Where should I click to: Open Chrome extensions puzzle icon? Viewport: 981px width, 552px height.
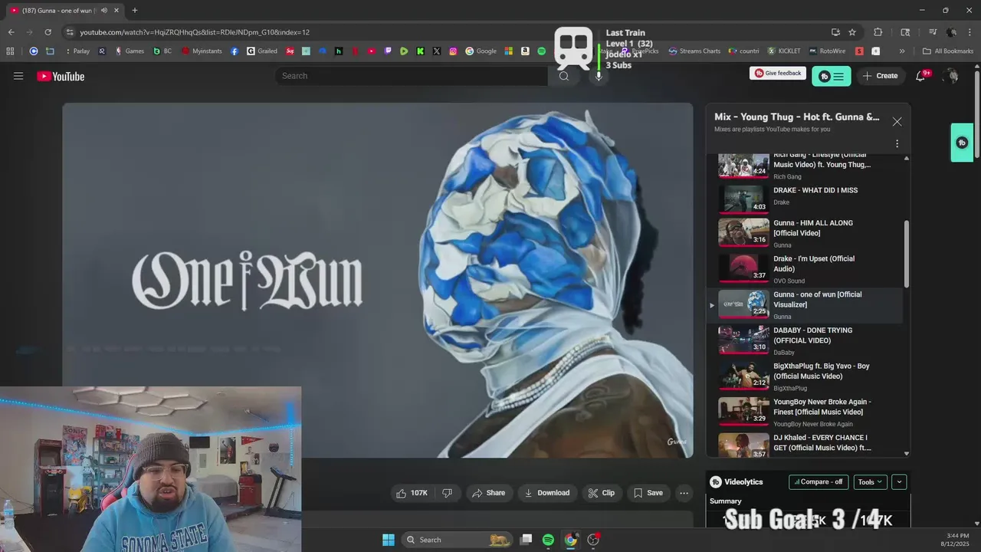878,32
